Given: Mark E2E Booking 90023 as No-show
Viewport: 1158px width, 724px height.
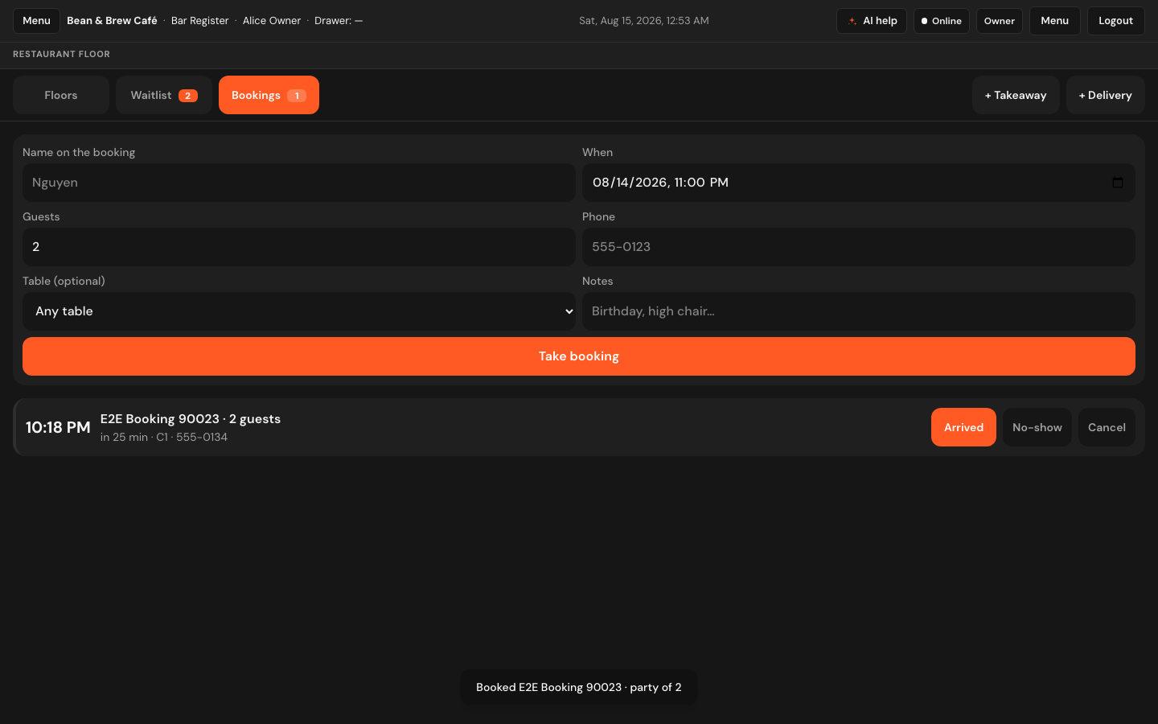Looking at the screenshot, I should [x=1037, y=427].
